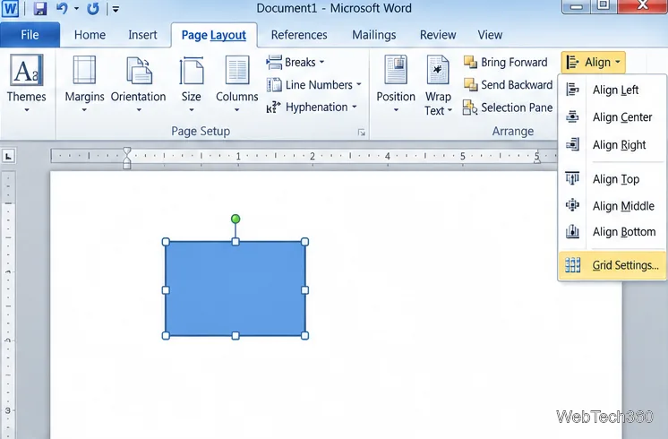Open the Selection Pane

click(508, 108)
